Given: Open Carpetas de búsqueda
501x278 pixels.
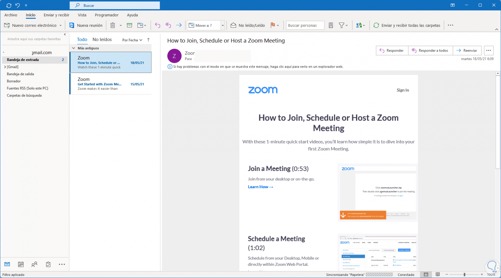Looking at the screenshot, I should pyautogui.click(x=24, y=95).
